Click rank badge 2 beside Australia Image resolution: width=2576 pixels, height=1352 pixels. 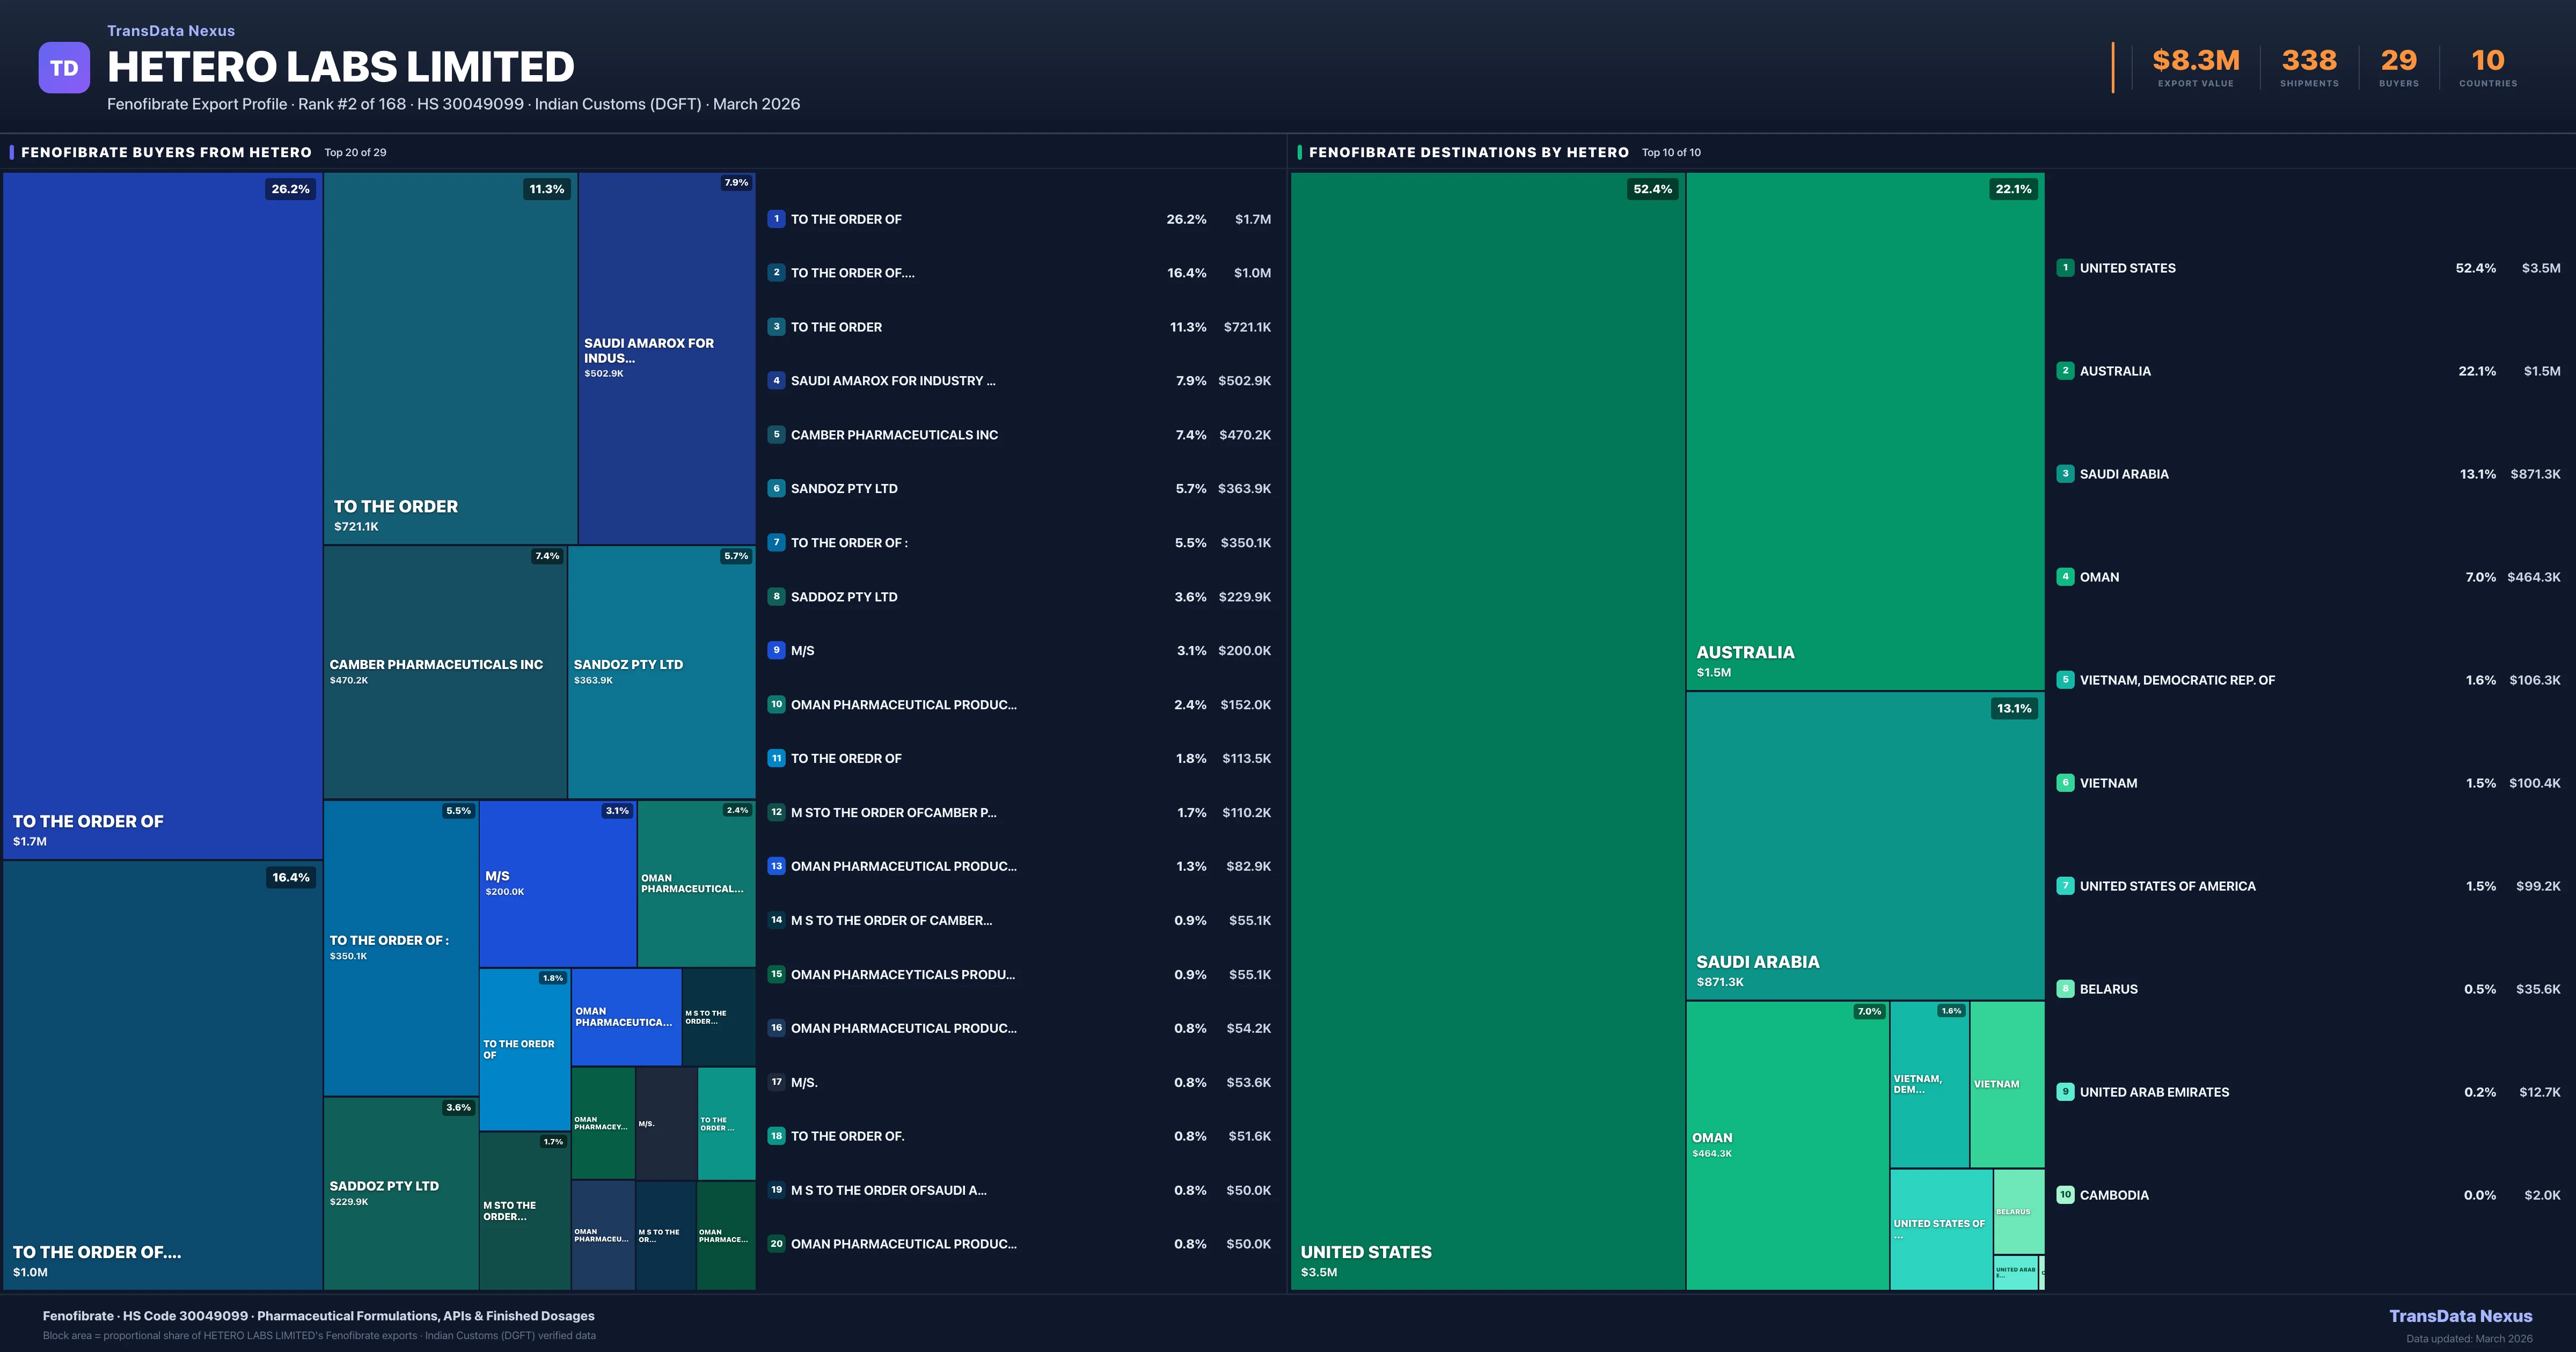tap(2065, 371)
